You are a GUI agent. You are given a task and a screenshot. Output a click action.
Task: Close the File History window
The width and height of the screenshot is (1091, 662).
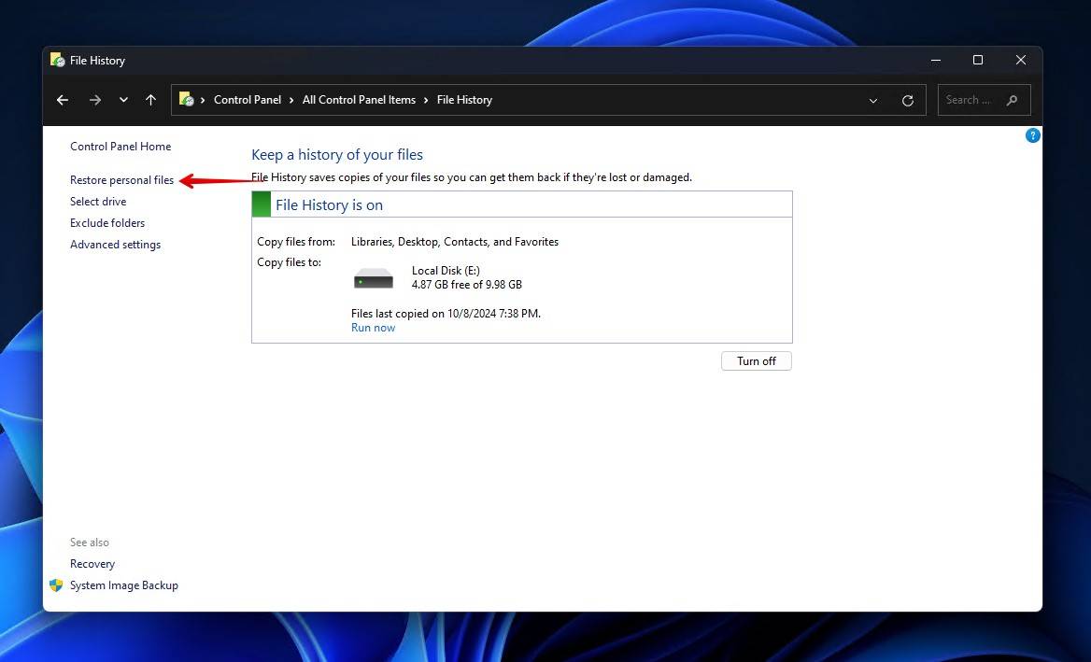[x=1021, y=61]
